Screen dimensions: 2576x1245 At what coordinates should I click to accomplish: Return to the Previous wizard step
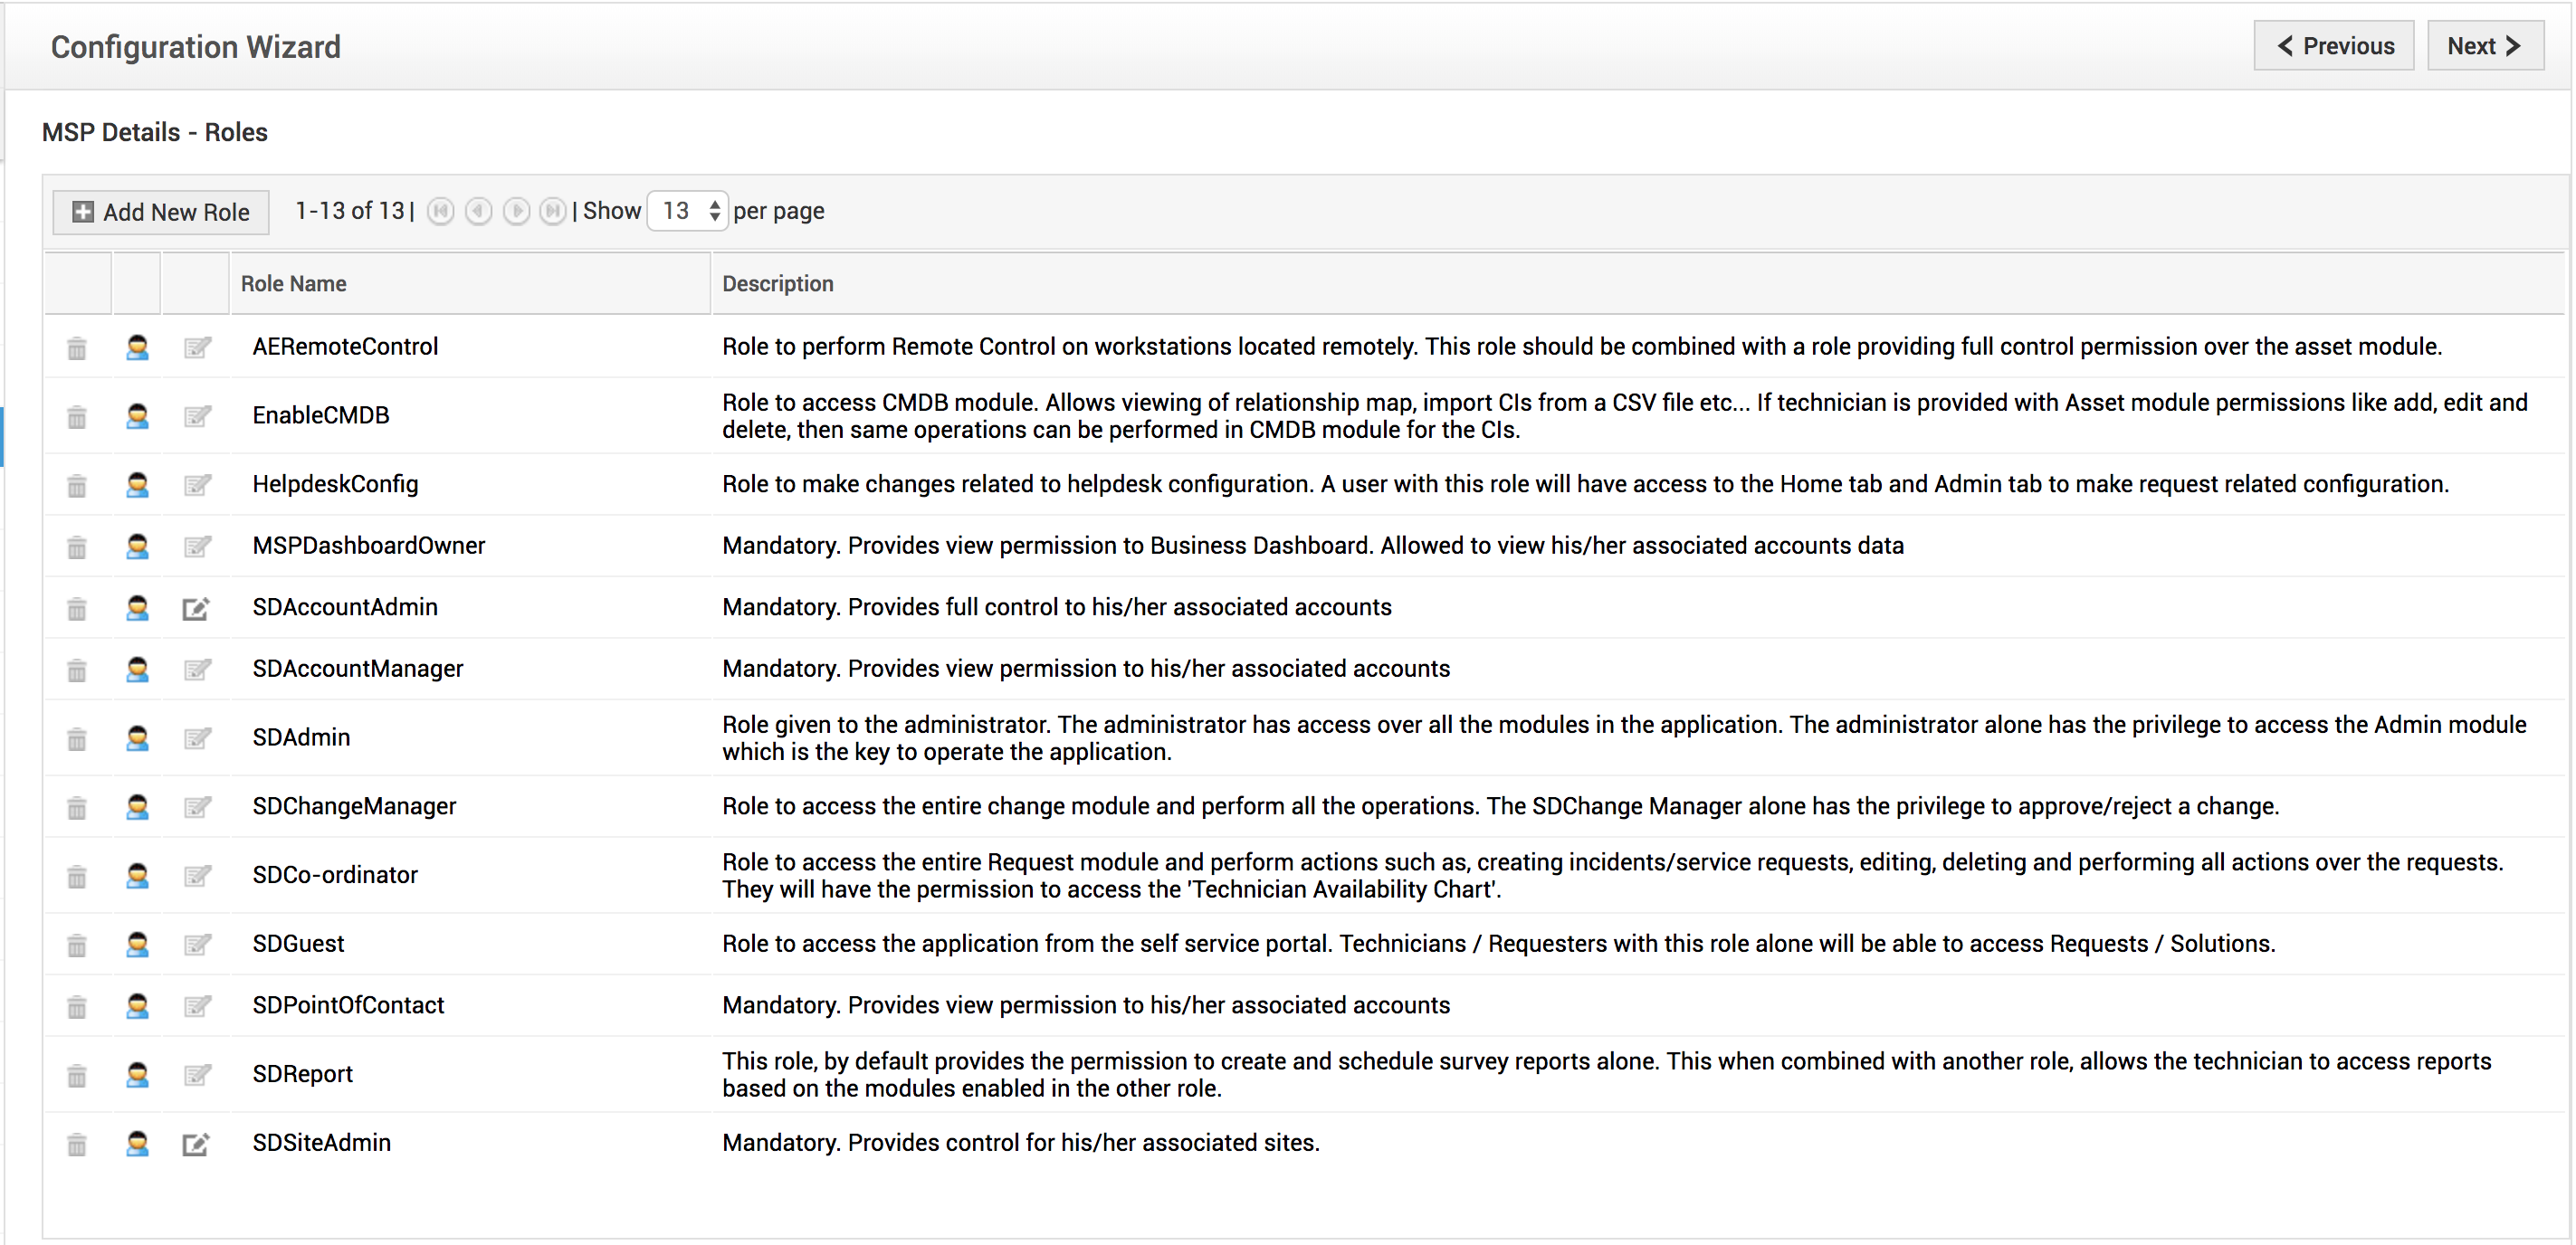tap(2333, 46)
